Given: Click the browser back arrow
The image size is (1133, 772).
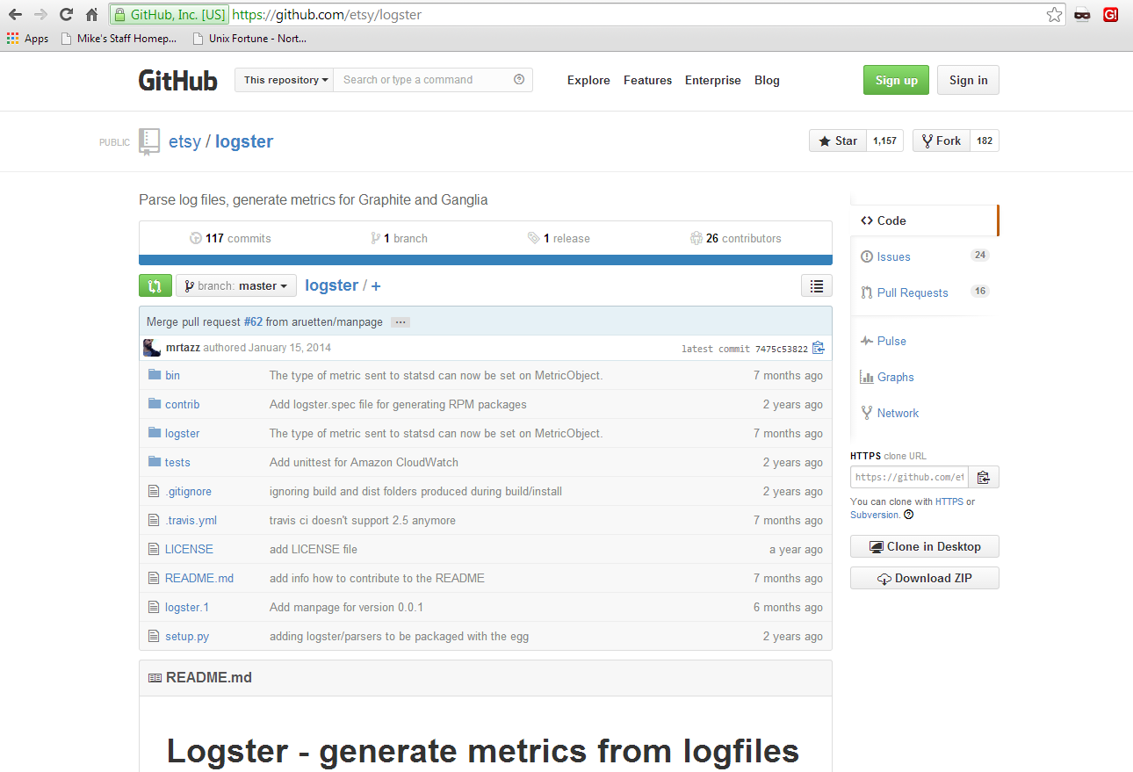Looking at the screenshot, I should tap(15, 14).
